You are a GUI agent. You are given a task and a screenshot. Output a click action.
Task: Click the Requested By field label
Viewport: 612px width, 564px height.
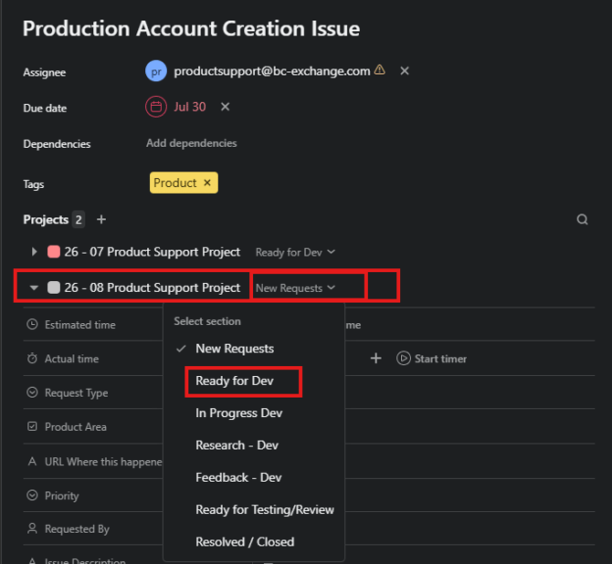coord(77,529)
